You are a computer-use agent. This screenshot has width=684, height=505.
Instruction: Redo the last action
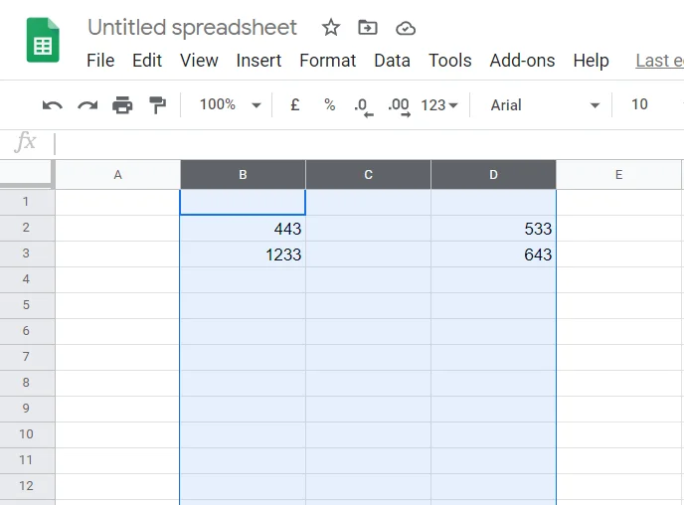[87, 104]
